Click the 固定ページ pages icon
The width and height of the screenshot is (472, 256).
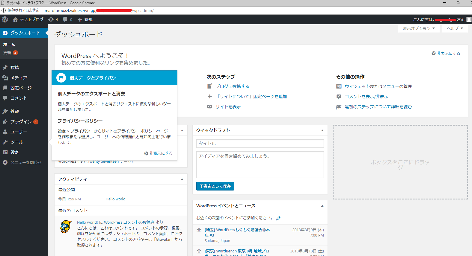tap(5, 88)
